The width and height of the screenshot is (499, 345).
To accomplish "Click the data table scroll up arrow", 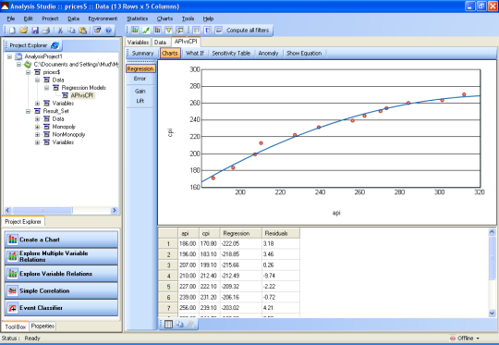I will coord(492,232).
